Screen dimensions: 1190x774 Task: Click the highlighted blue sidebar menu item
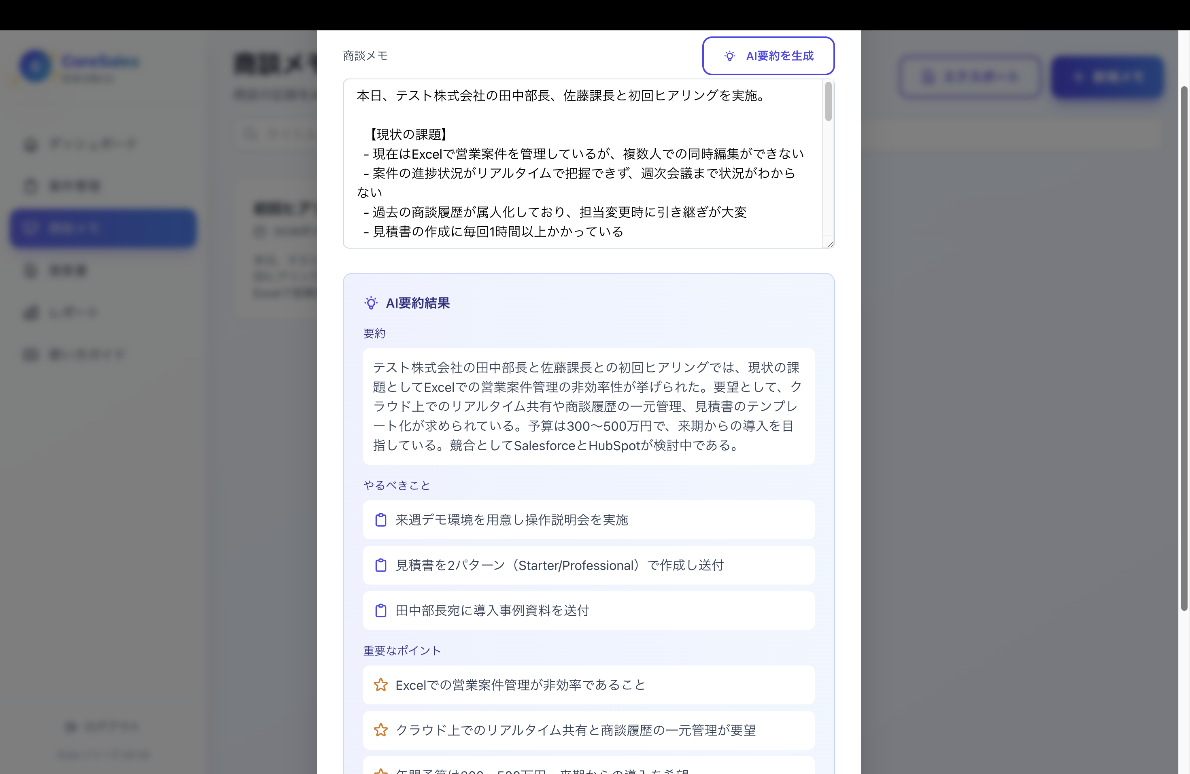(103, 228)
